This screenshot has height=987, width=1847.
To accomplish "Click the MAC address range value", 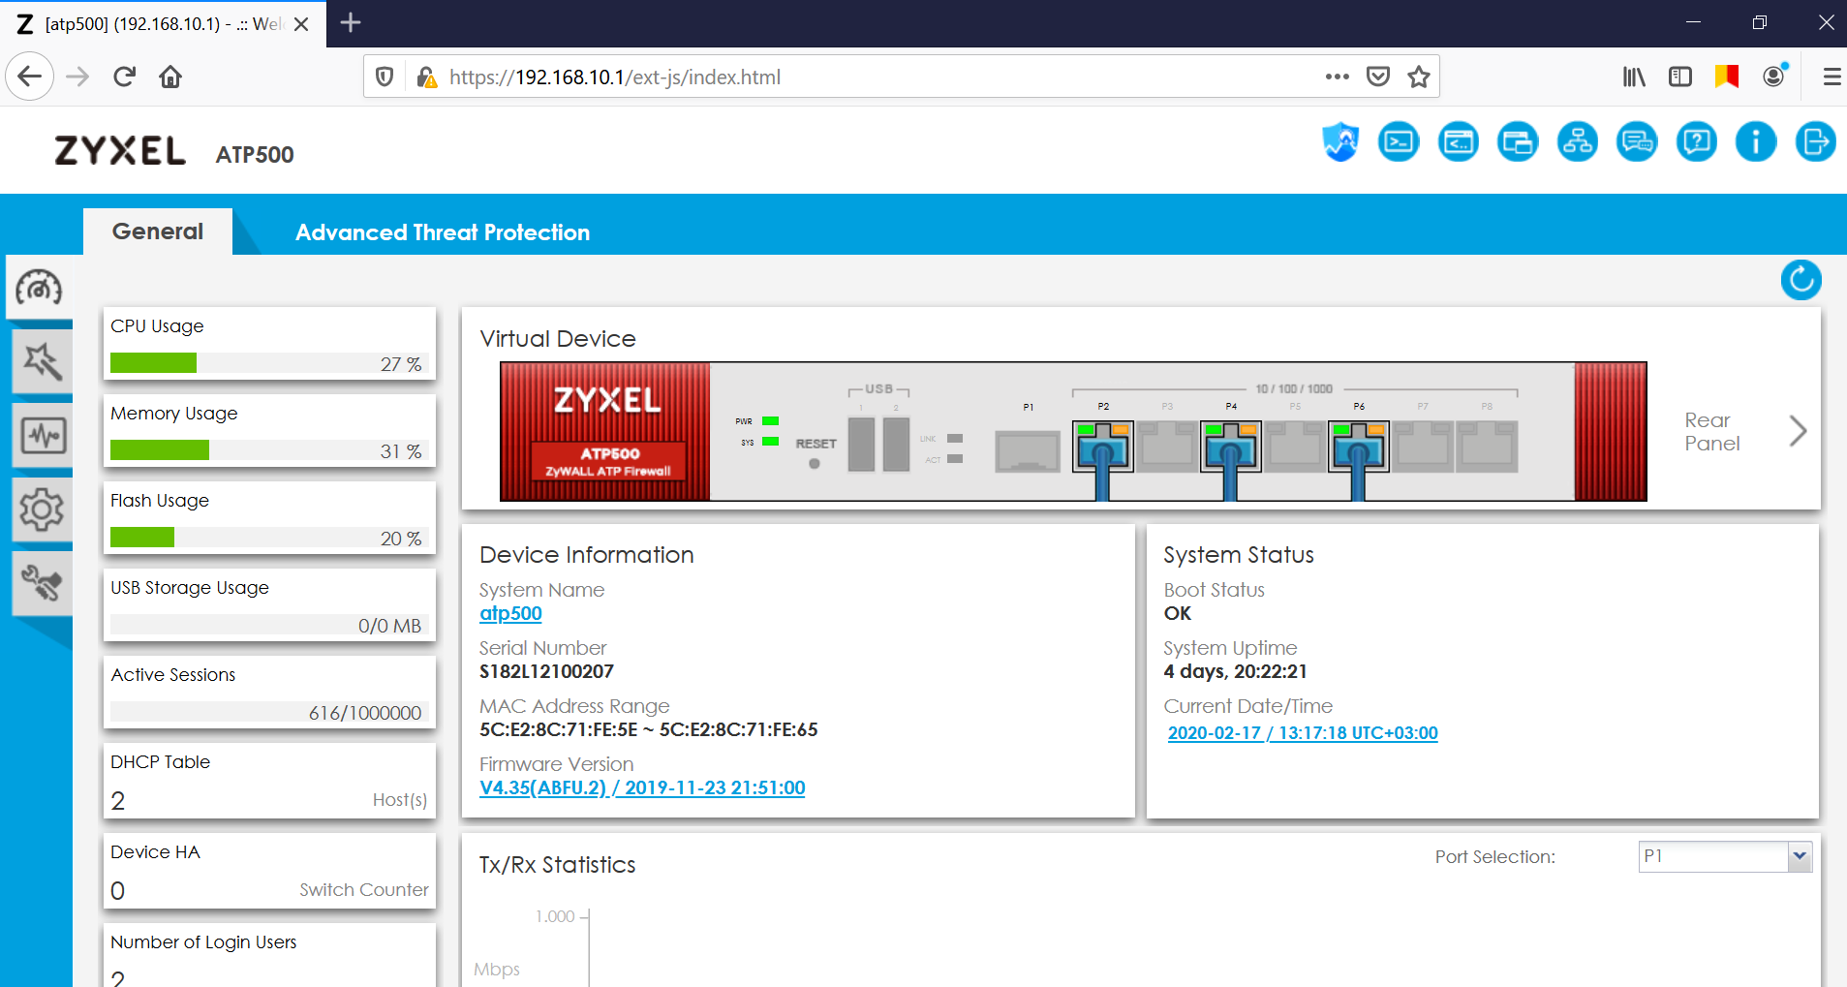I will pyautogui.click(x=648, y=729).
